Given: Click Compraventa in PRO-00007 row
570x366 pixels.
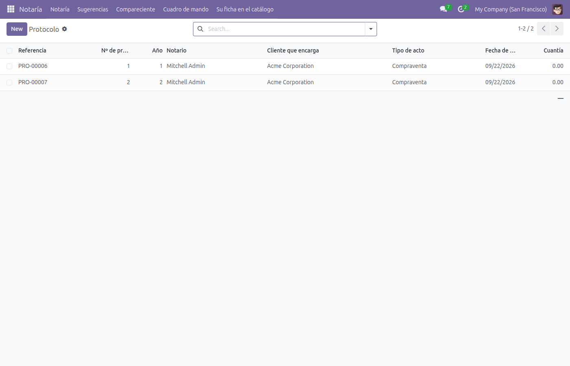Looking at the screenshot, I should click(x=409, y=82).
